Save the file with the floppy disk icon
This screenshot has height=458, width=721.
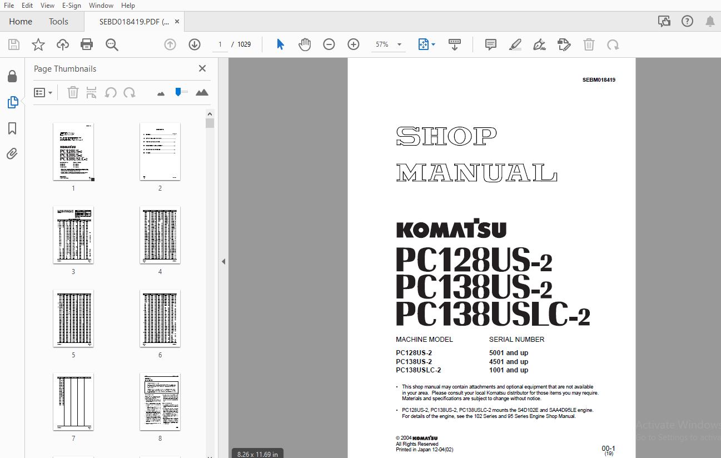[14, 44]
